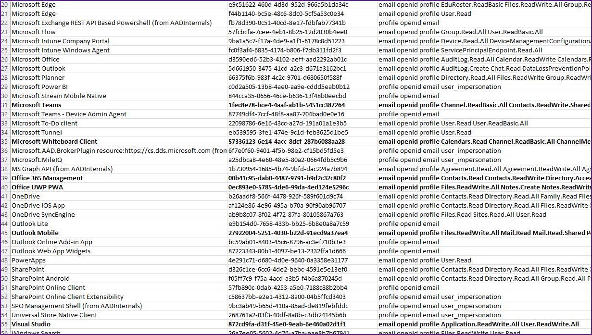Click scopes cell Files.Read Sites.Read.All User.Read
The width and height of the screenshot is (592, 335).
click(x=485, y=215)
